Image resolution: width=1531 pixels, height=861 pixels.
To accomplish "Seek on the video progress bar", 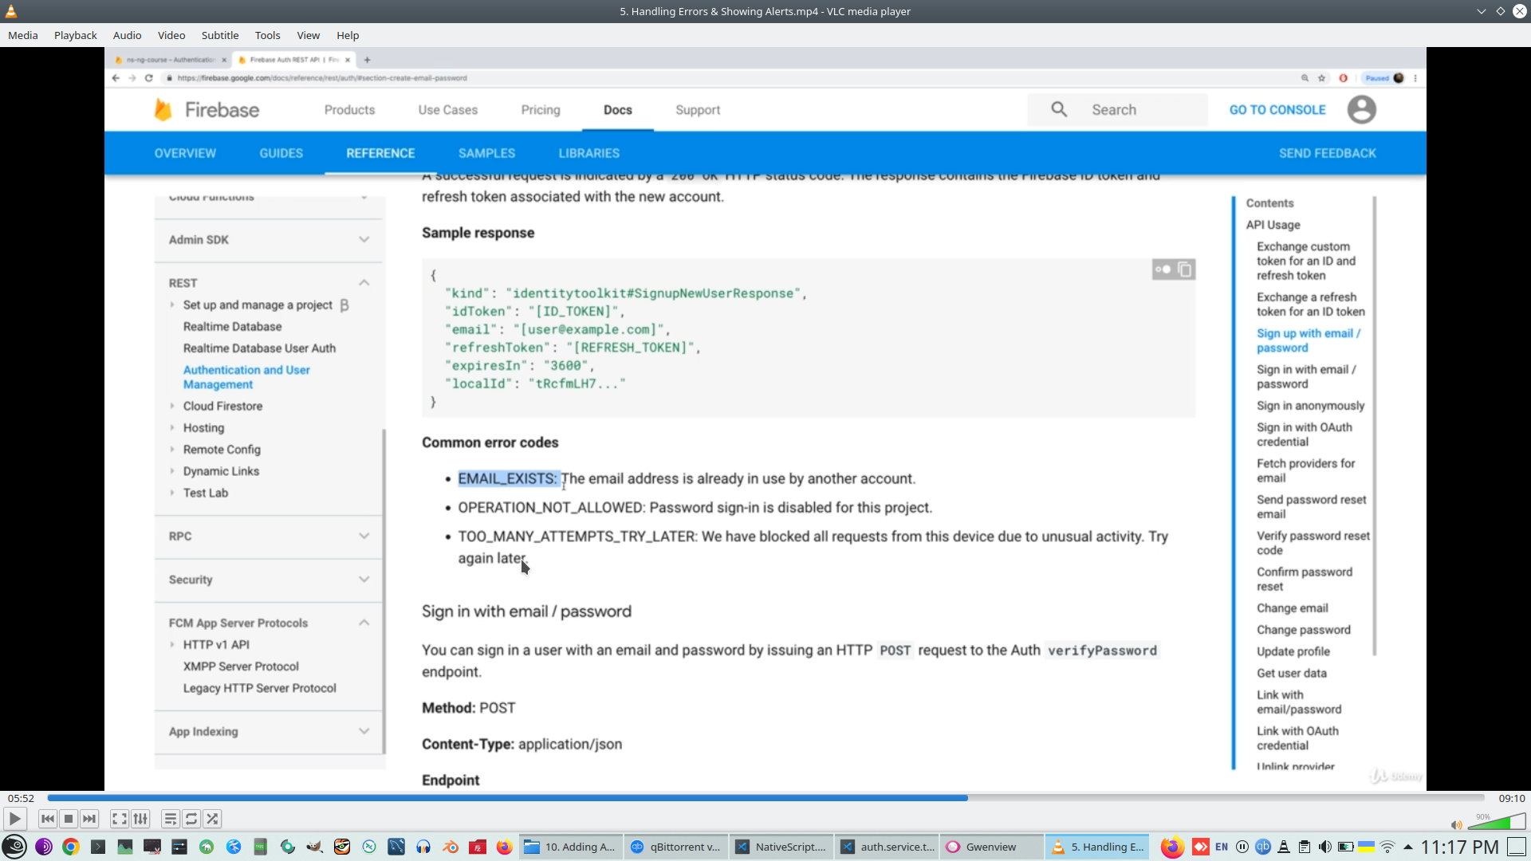I will [765, 798].
